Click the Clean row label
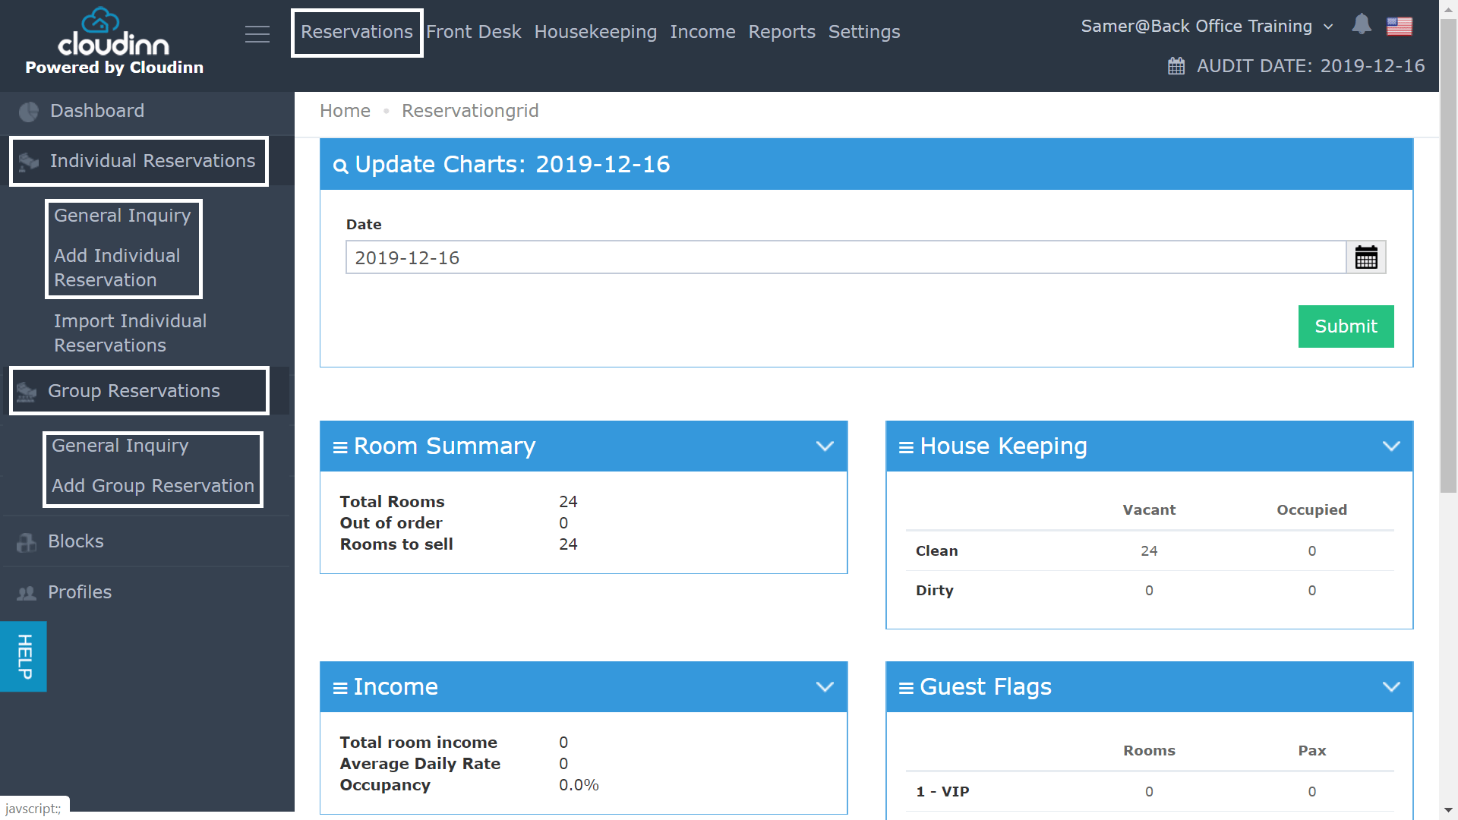Image resolution: width=1458 pixels, height=820 pixels. click(936, 551)
